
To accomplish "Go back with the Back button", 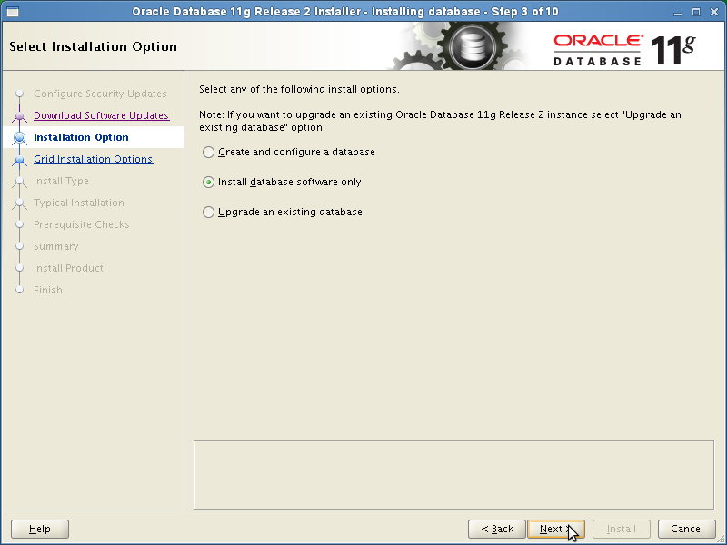I will (496, 529).
